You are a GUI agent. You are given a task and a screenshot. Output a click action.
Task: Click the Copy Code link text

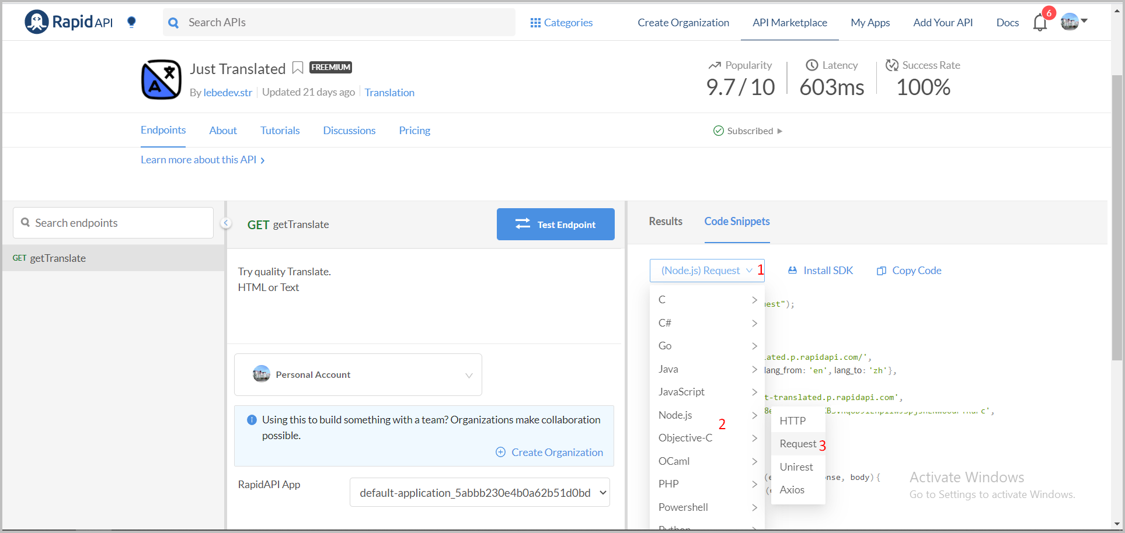pyautogui.click(x=917, y=271)
